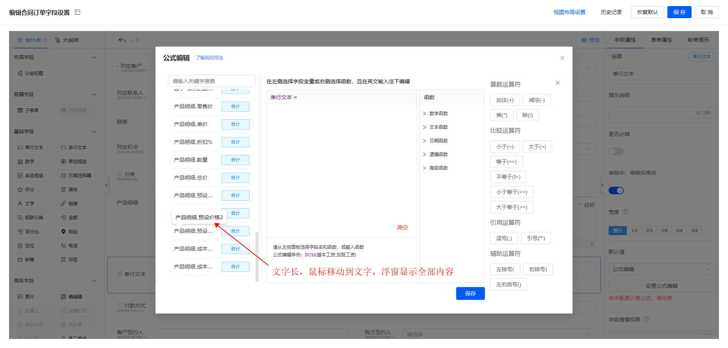728x348 pixels.
Task: Toggle the 审核中、审核后修改 switch
Action: click(x=616, y=190)
